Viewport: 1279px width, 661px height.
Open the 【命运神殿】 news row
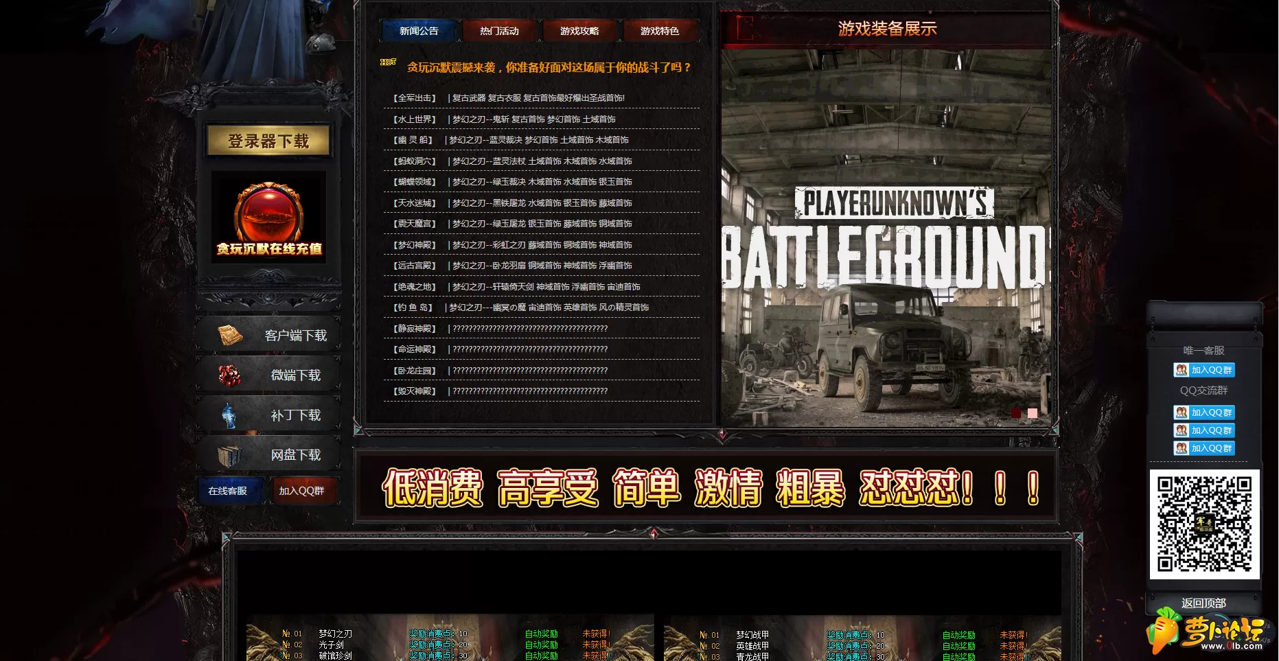[542, 349]
